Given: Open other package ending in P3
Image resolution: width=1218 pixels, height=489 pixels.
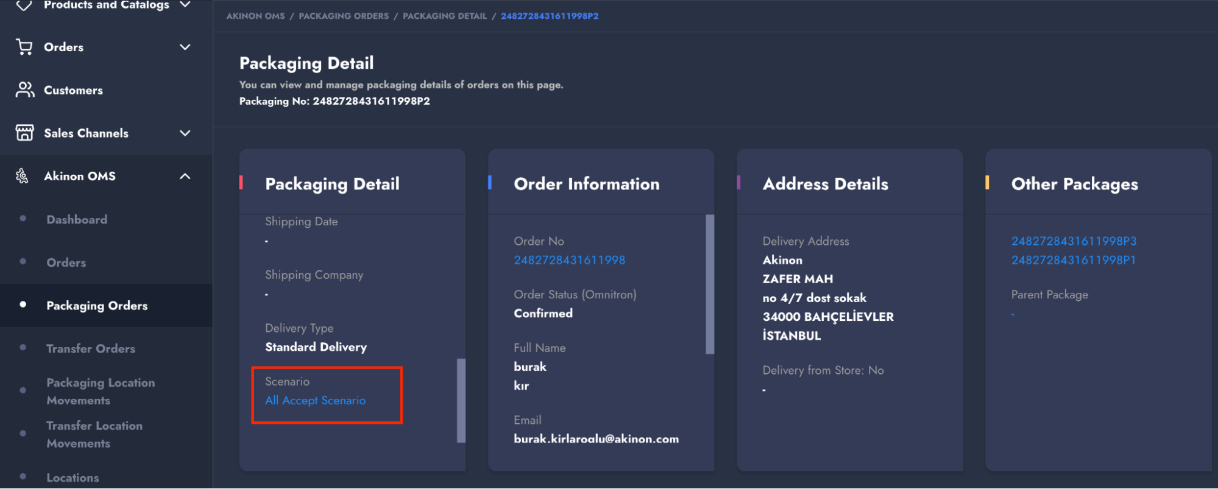Looking at the screenshot, I should pyautogui.click(x=1074, y=241).
